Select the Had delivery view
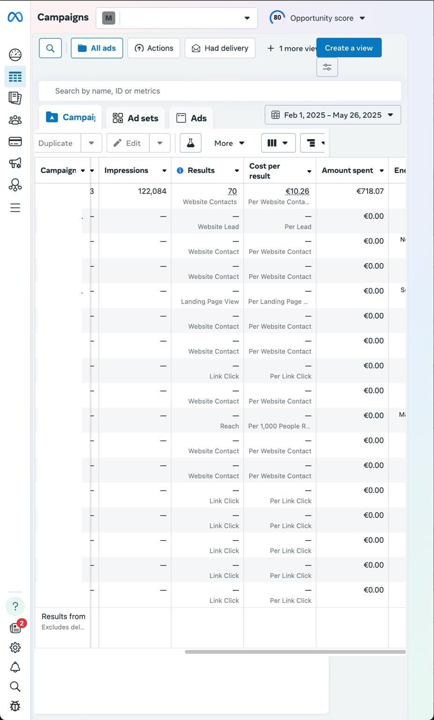Screen dimensions: 434x720 (220, 48)
